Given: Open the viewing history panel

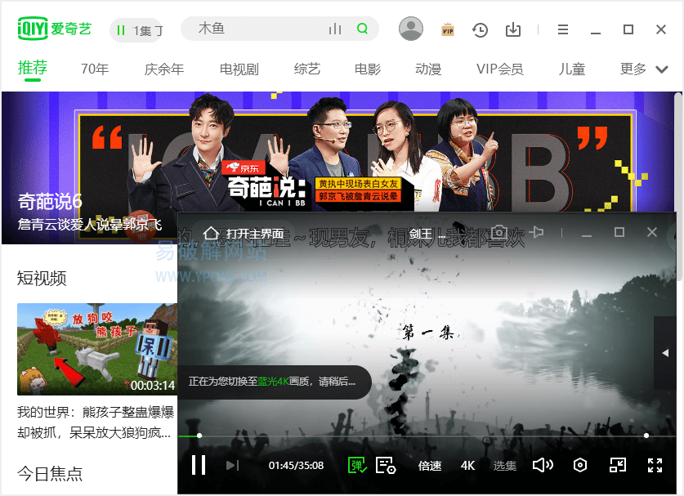Looking at the screenshot, I should (x=480, y=29).
